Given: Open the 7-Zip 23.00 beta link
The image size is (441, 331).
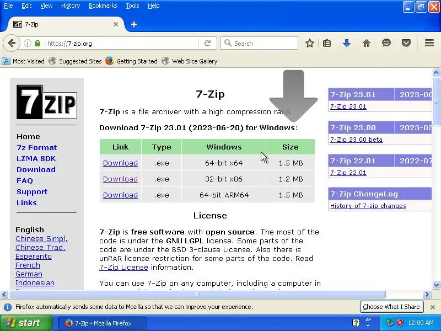Looking at the screenshot, I should click(356, 140).
